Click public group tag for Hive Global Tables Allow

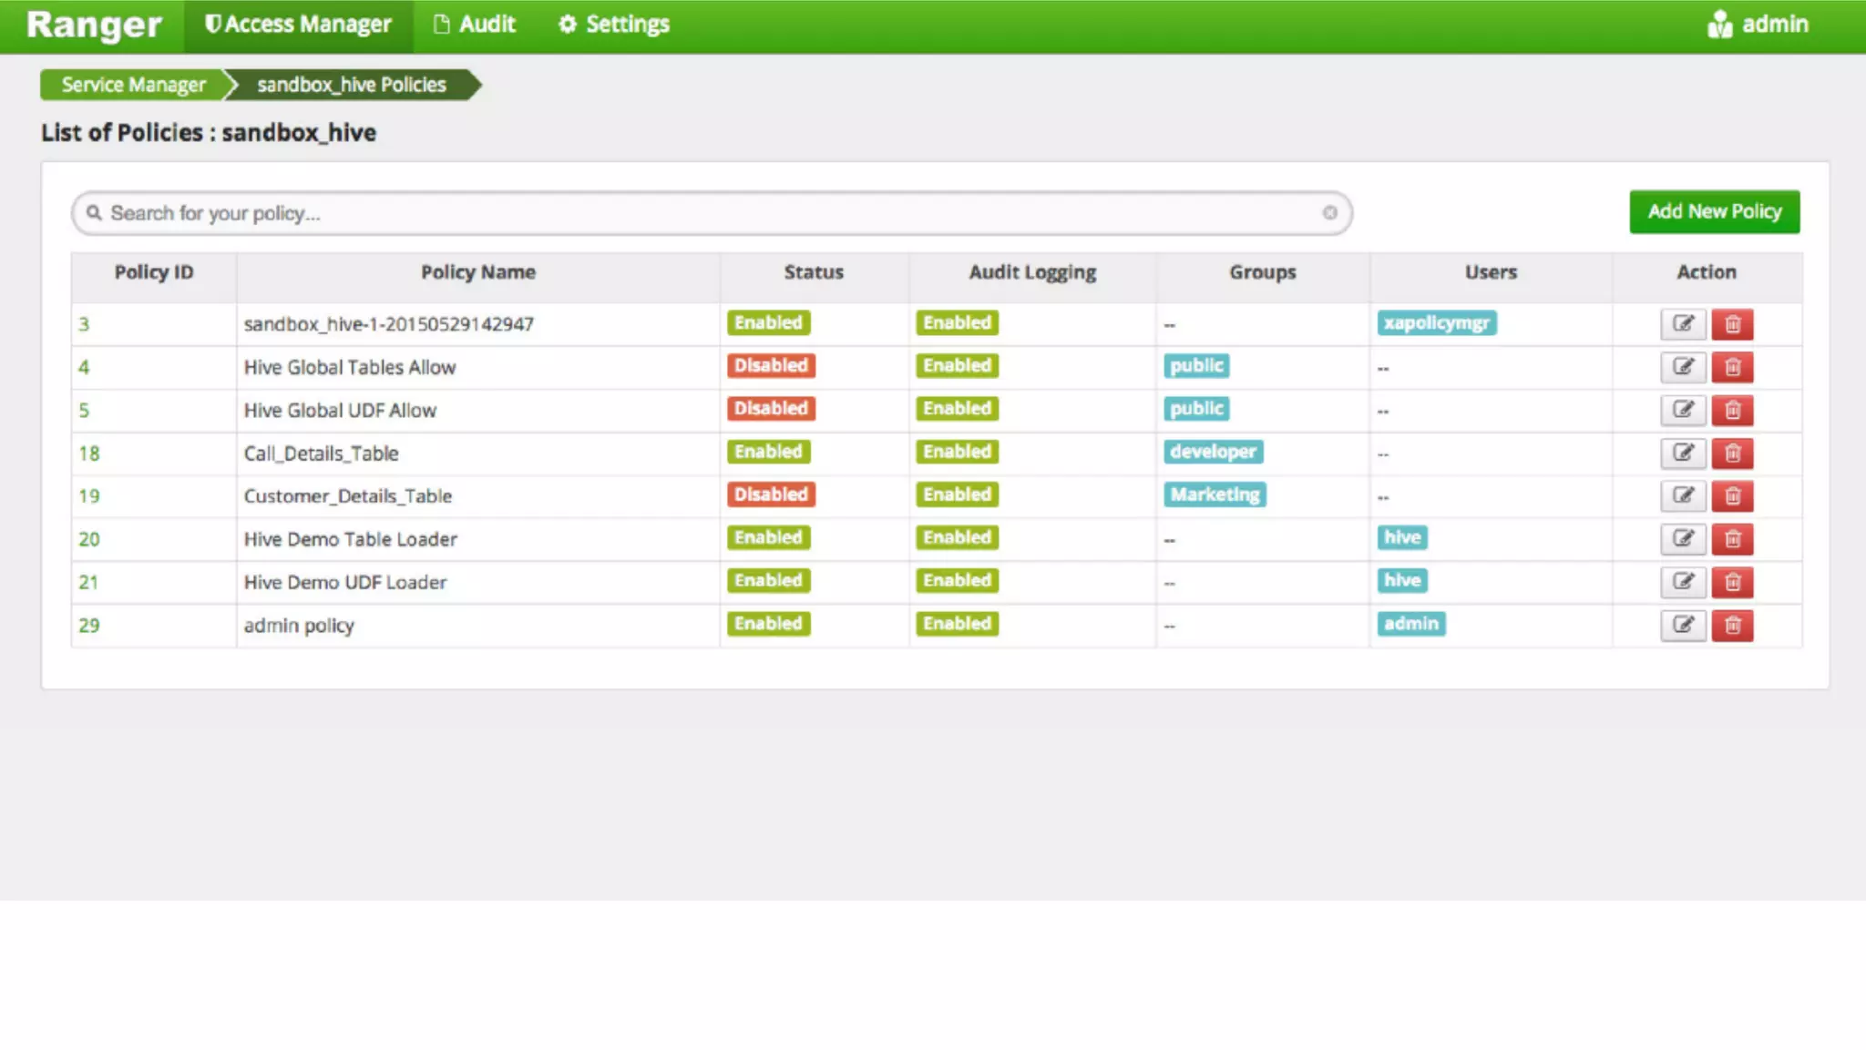pyautogui.click(x=1196, y=365)
